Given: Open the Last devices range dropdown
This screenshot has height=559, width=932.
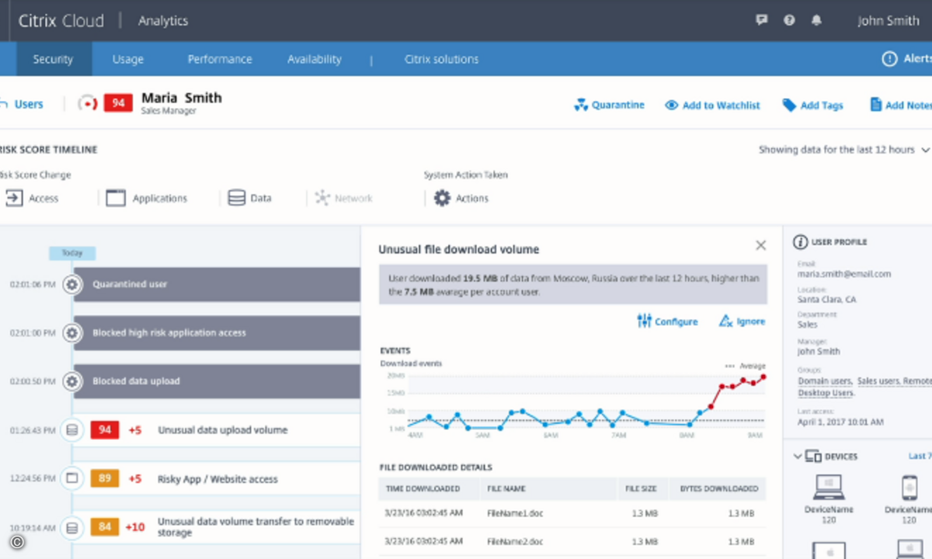Looking at the screenshot, I should coord(920,457).
